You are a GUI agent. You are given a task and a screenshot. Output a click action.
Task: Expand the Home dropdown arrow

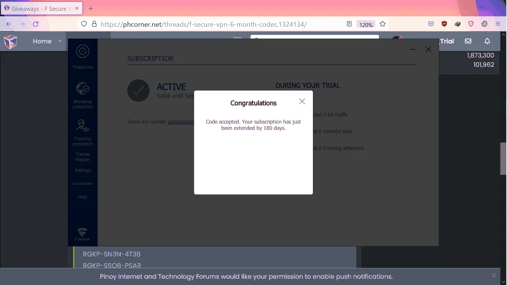[60, 41]
